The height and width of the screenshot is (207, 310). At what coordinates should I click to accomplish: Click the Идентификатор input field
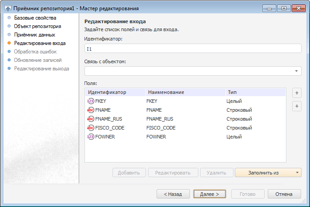[x=193, y=49]
